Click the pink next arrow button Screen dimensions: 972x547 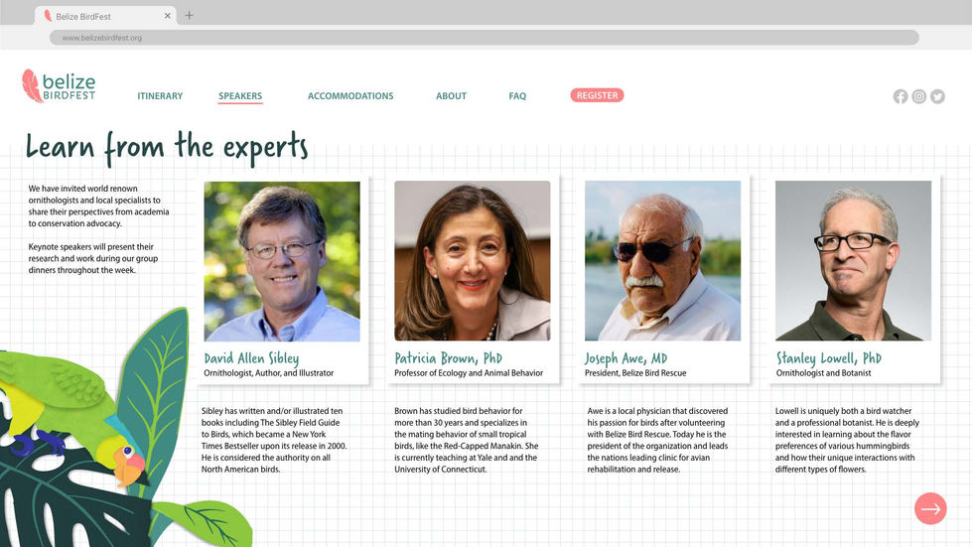tap(930, 508)
